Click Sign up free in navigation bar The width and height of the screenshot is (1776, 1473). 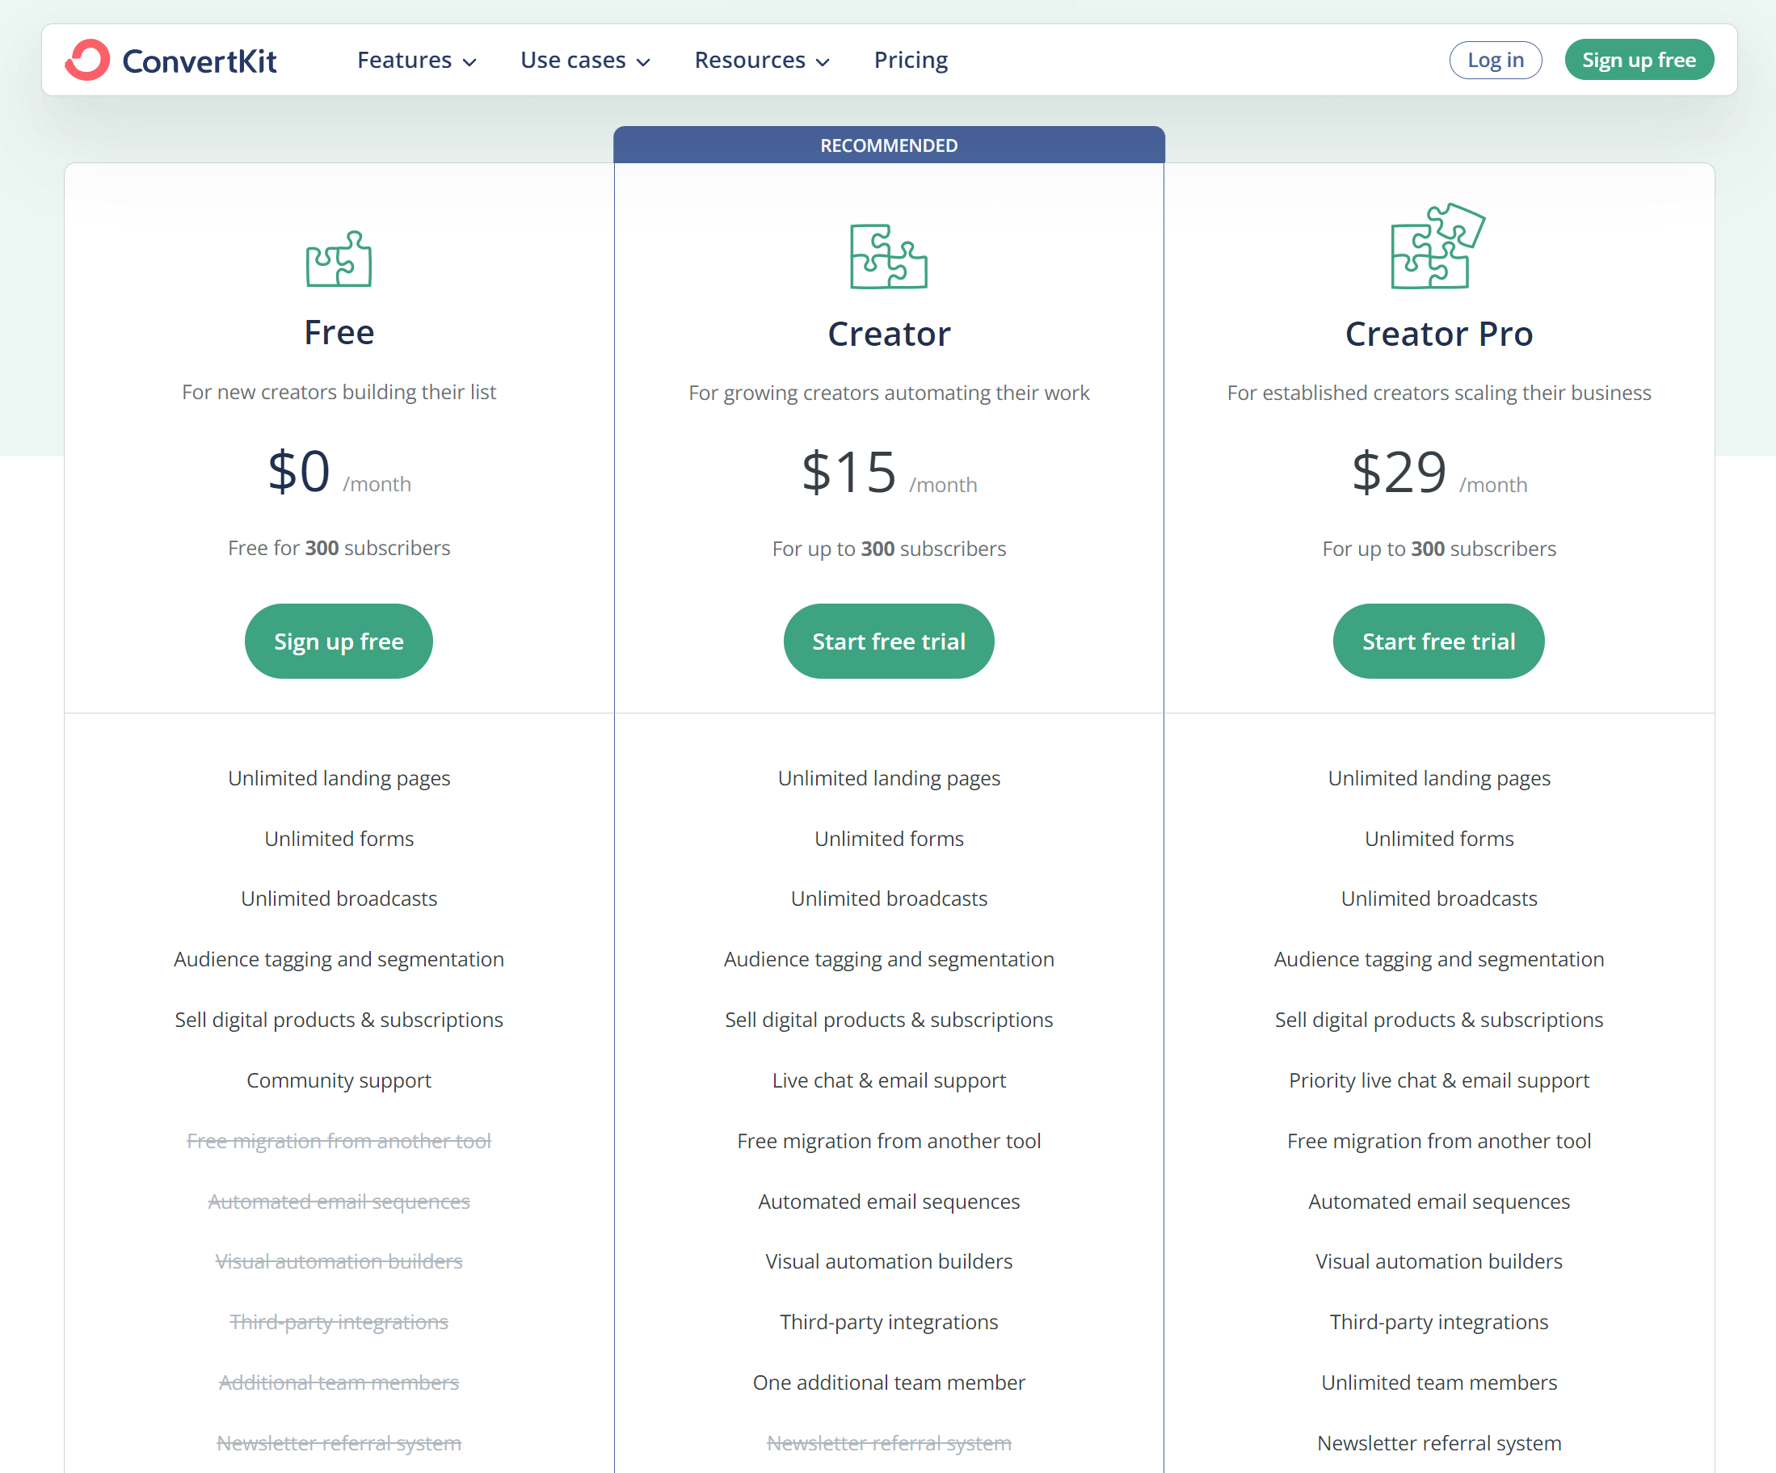[1639, 60]
